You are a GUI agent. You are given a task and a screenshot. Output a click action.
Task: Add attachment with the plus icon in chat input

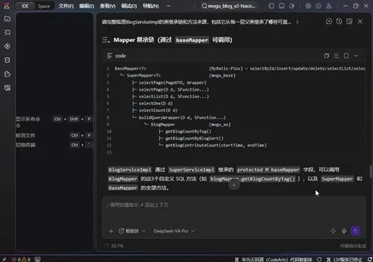point(111,231)
